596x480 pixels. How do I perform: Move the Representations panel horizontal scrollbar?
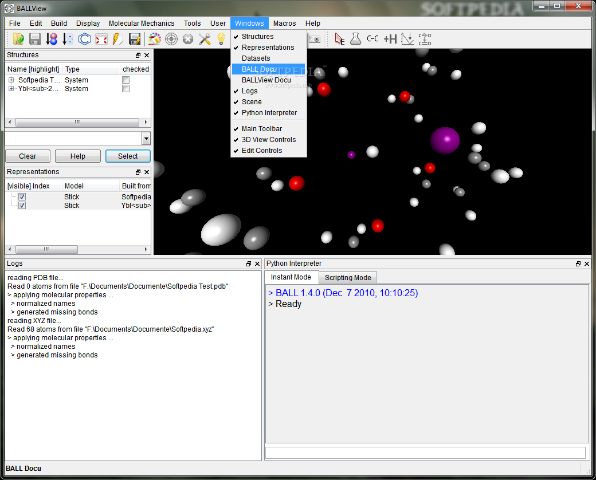(x=46, y=249)
